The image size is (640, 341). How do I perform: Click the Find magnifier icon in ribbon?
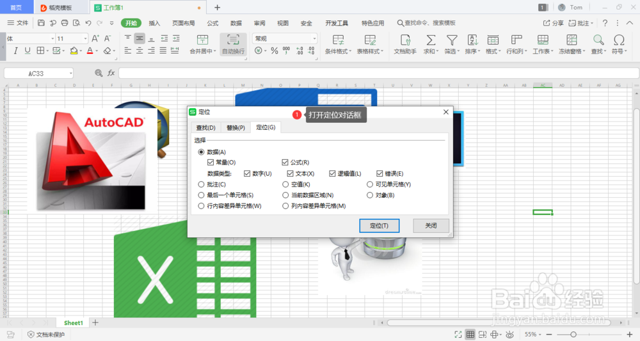(598, 40)
